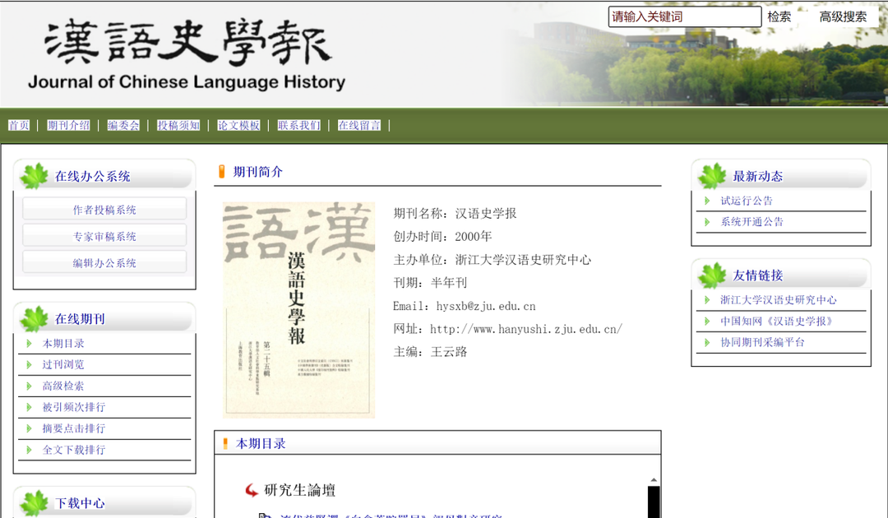
Task: Click the 刊期：半年刊 text
Action: tap(430, 283)
